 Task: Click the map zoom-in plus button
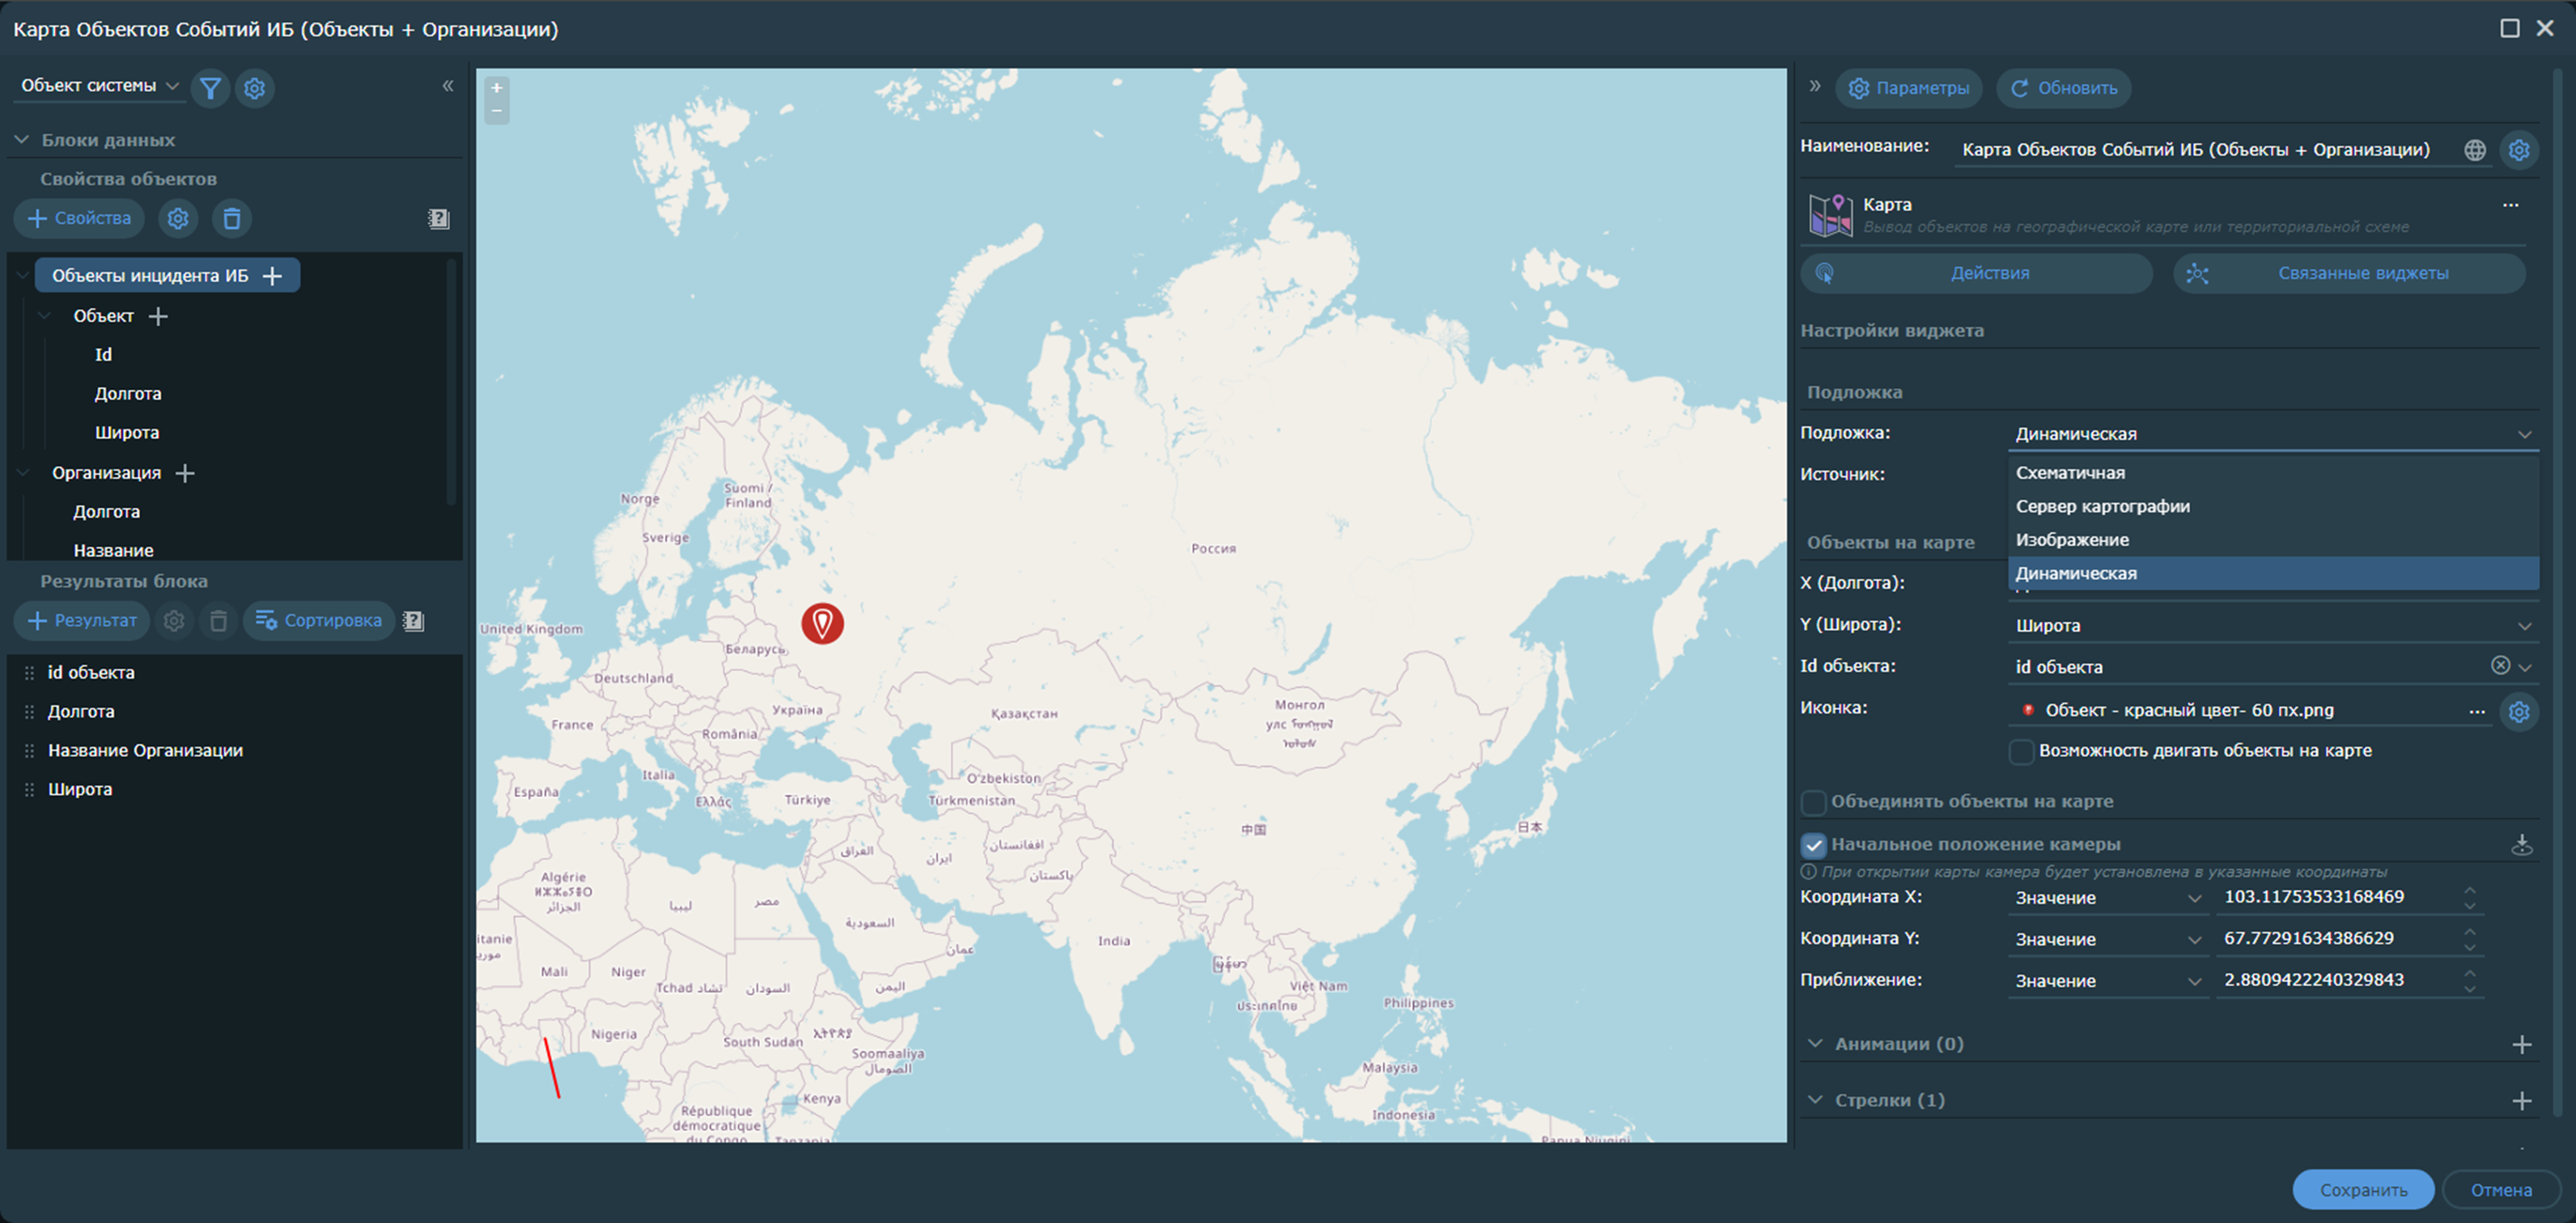497,88
